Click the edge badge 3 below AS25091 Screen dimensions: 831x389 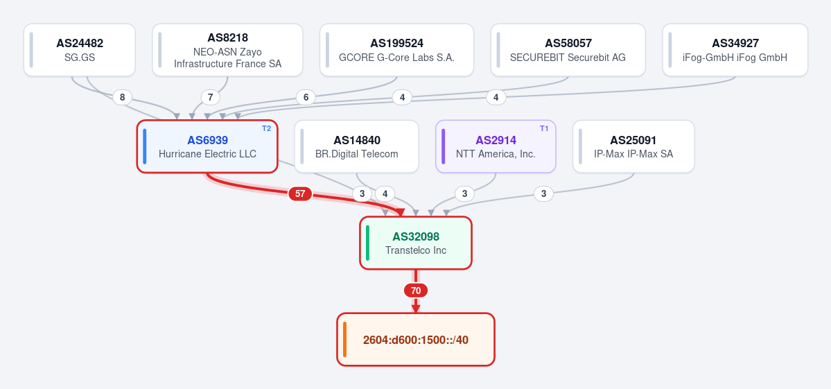click(543, 193)
